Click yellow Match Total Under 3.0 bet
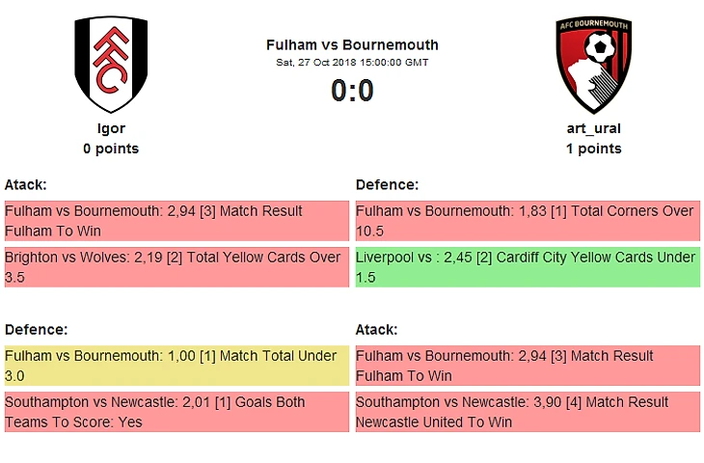Screen dimensions: 704x463 click(176, 366)
